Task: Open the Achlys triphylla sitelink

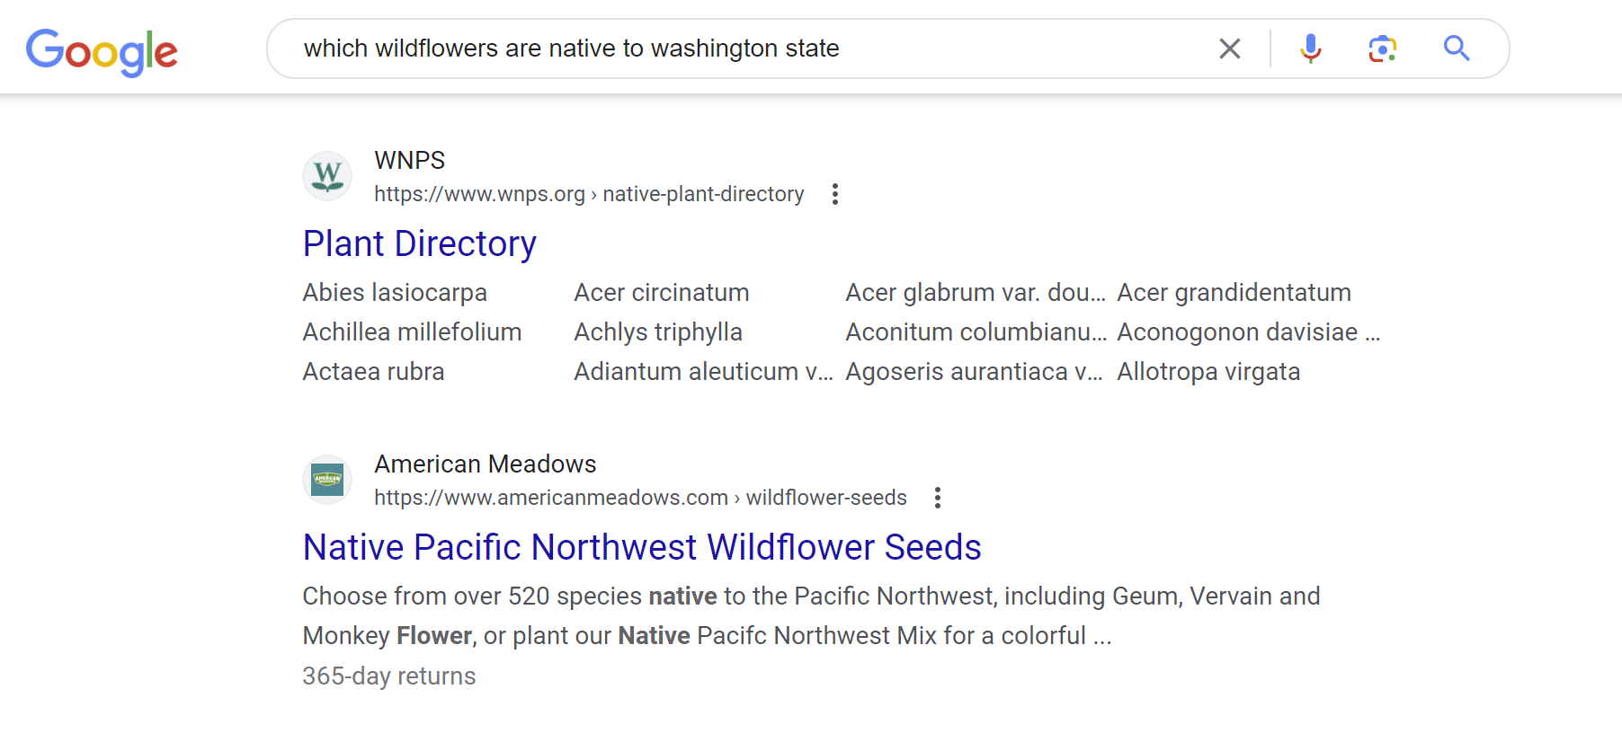Action: [x=658, y=332]
